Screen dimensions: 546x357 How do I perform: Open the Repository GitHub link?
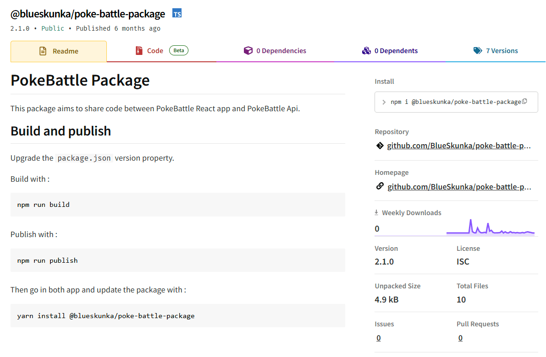pyautogui.click(x=459, y=146)
